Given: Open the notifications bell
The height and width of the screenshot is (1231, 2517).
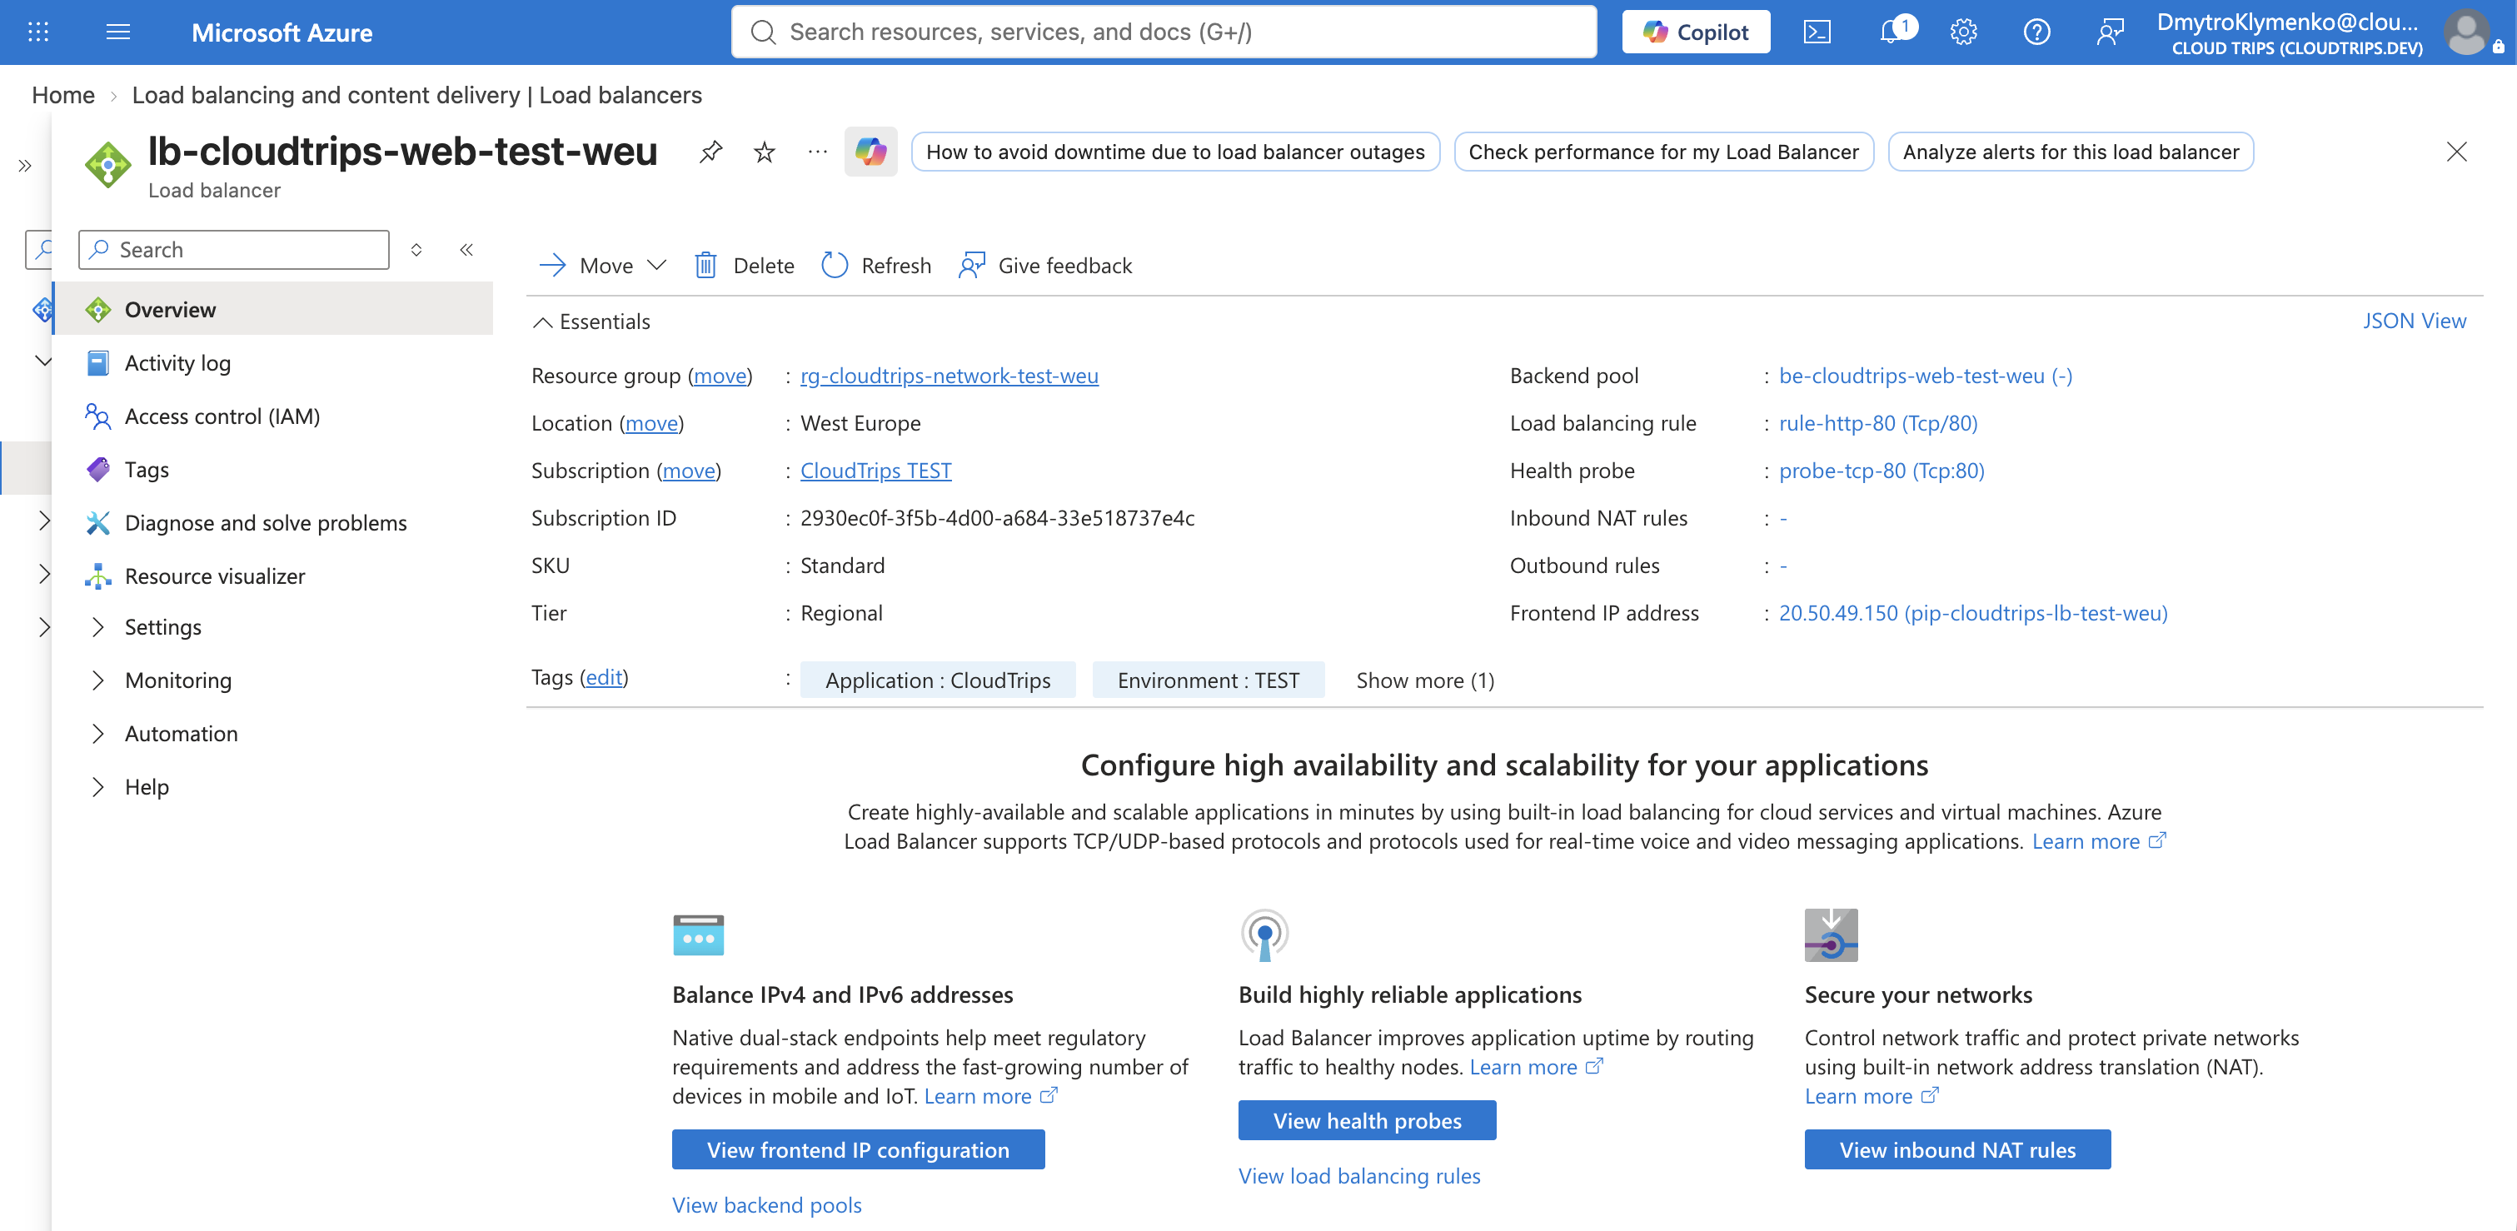Looking at the screenshot, I should (1891, 32).
